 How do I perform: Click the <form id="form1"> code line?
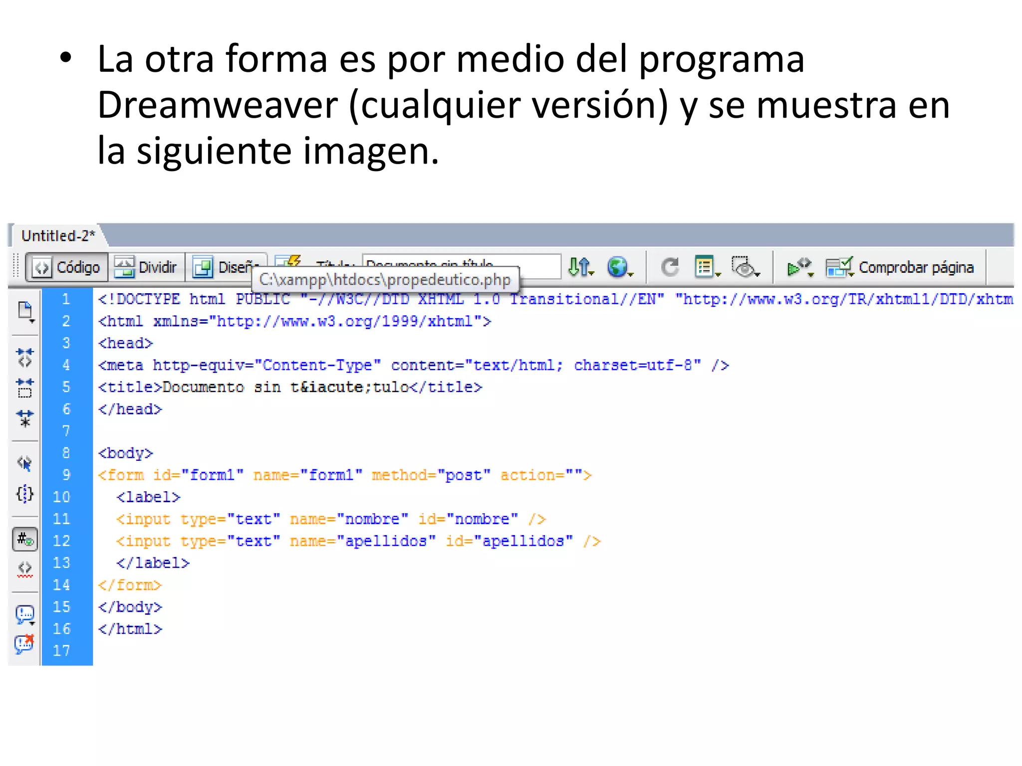[345, 475]
